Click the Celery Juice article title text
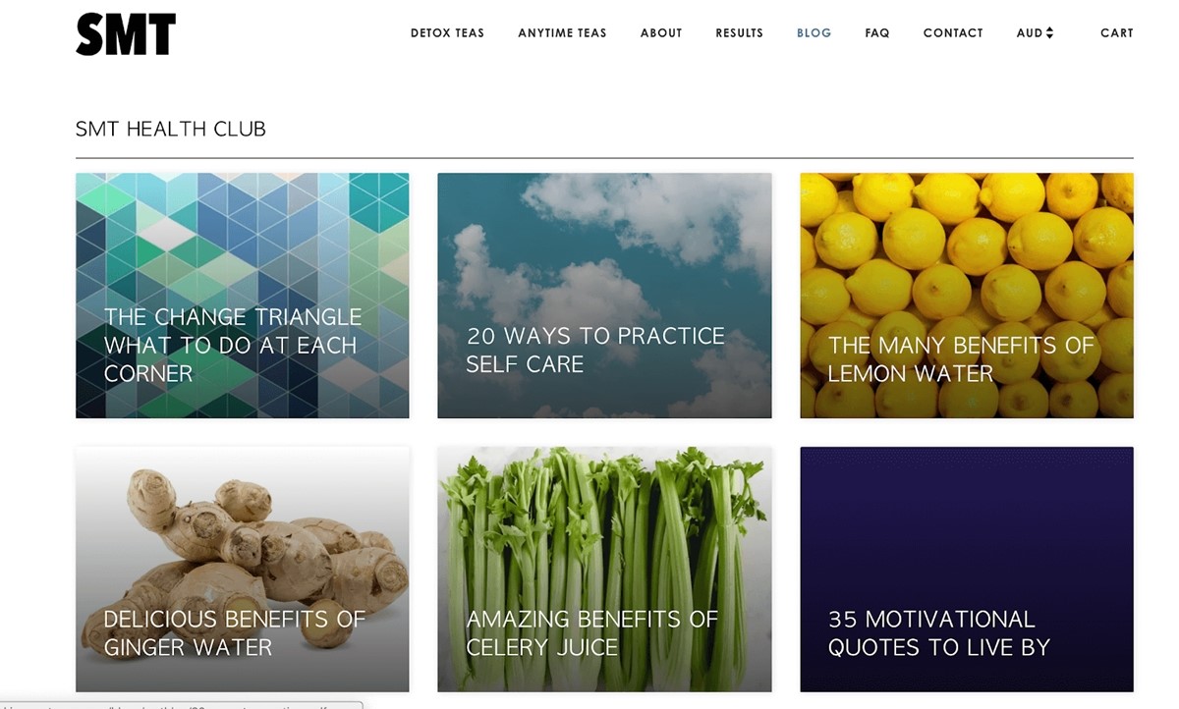Viewport: 1179px width, 709px height. point(592,633)
